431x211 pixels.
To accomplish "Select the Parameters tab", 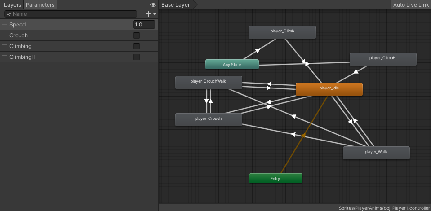I will tap(40, 5).
